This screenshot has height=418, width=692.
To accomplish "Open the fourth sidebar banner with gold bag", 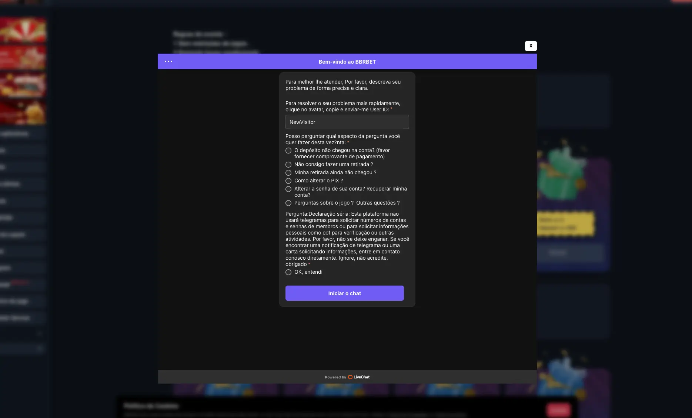I will (x=23, y=112).
